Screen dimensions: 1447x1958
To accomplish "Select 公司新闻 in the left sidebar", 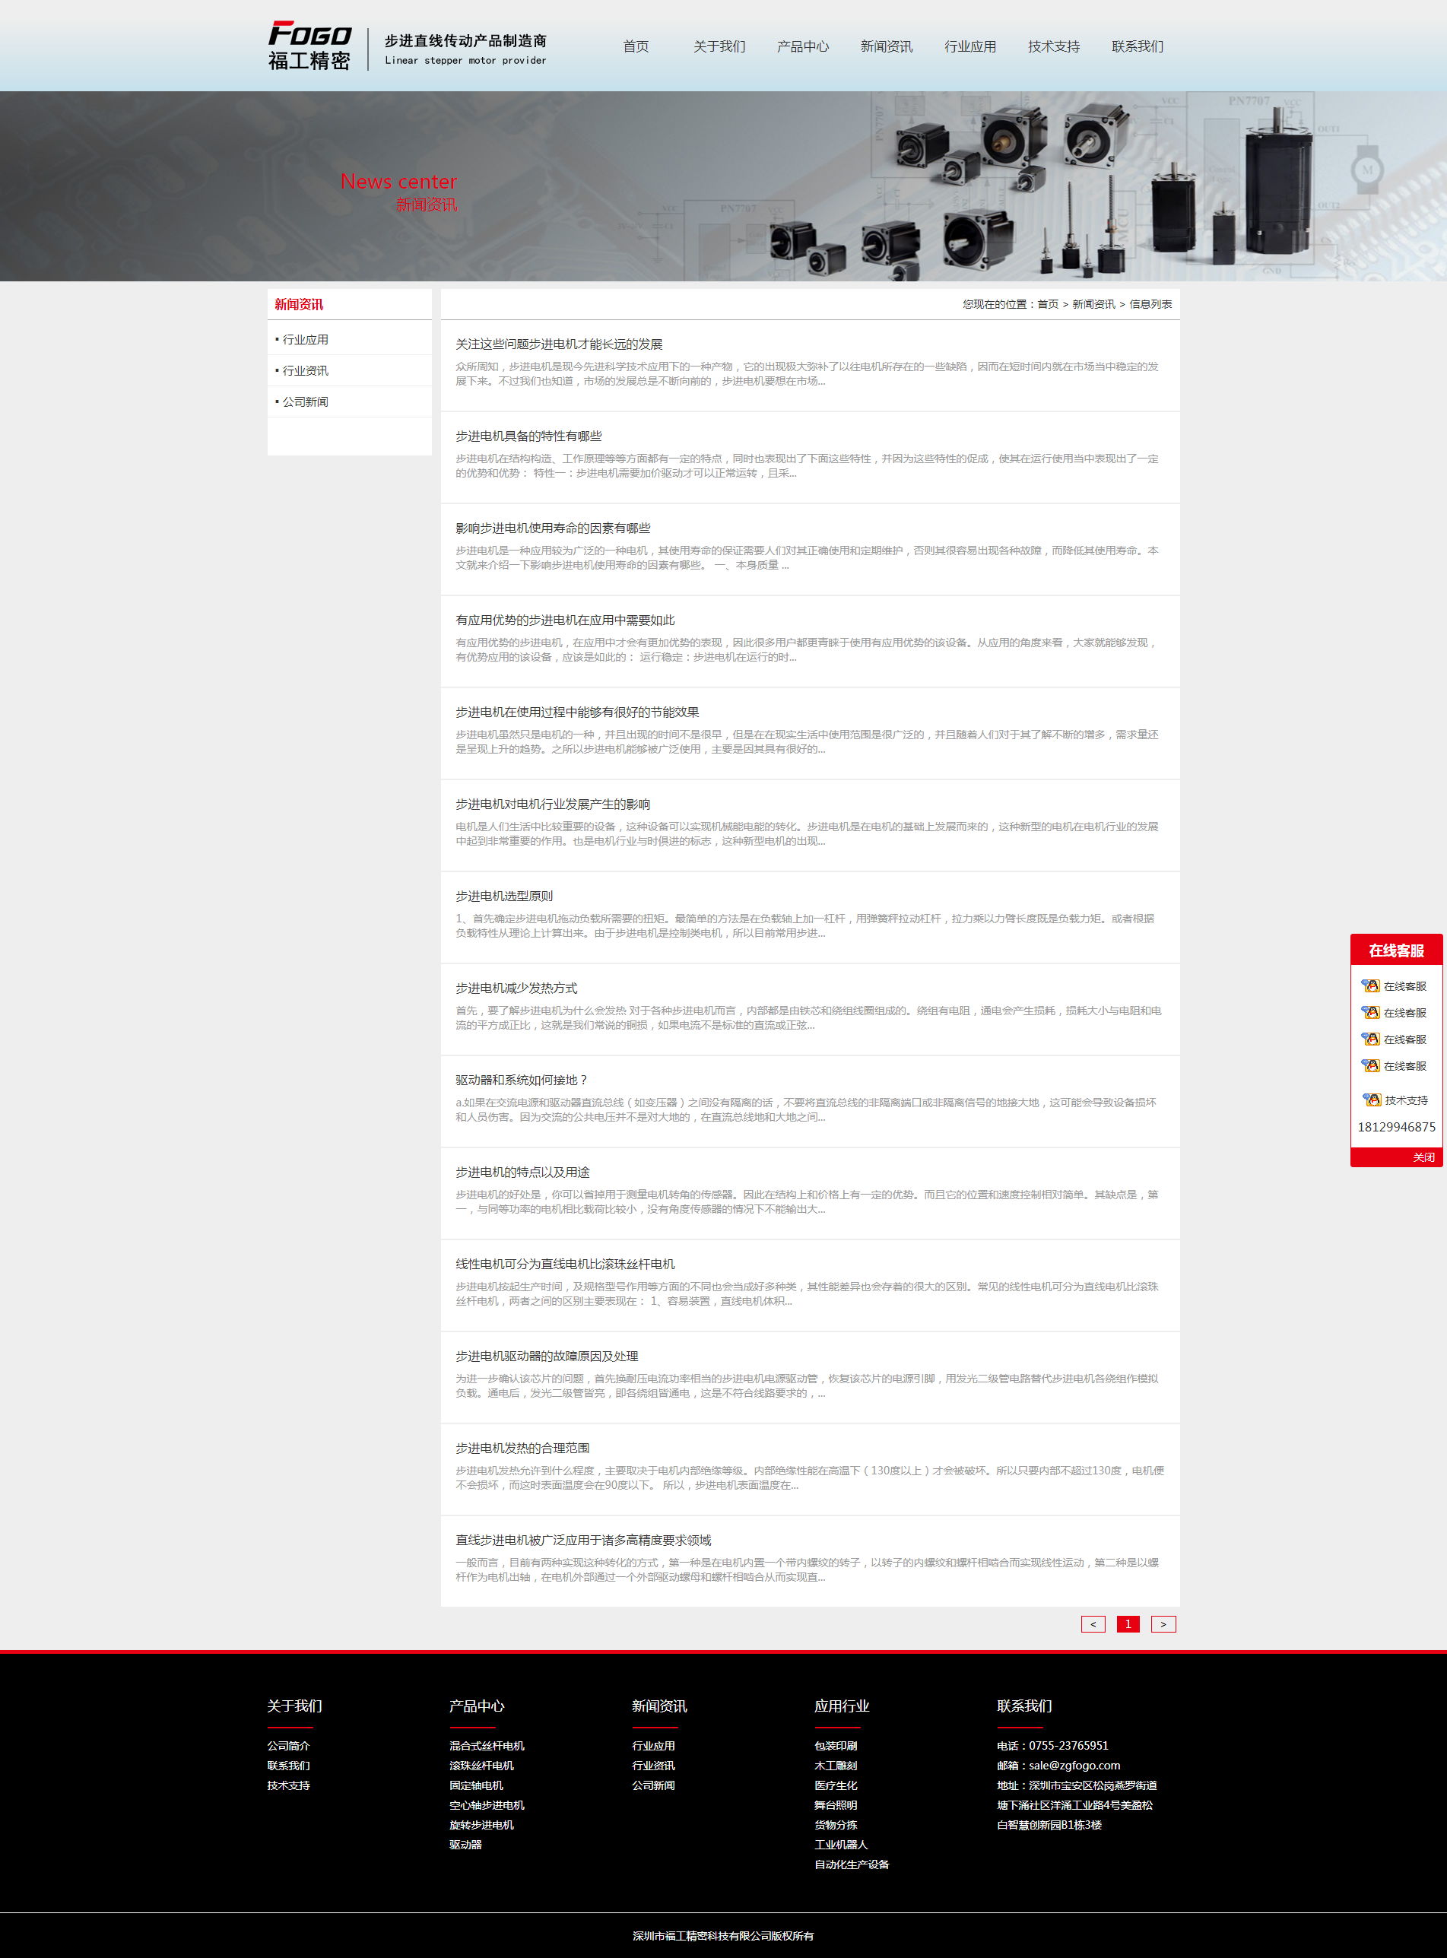I will (x=305, y=402).
